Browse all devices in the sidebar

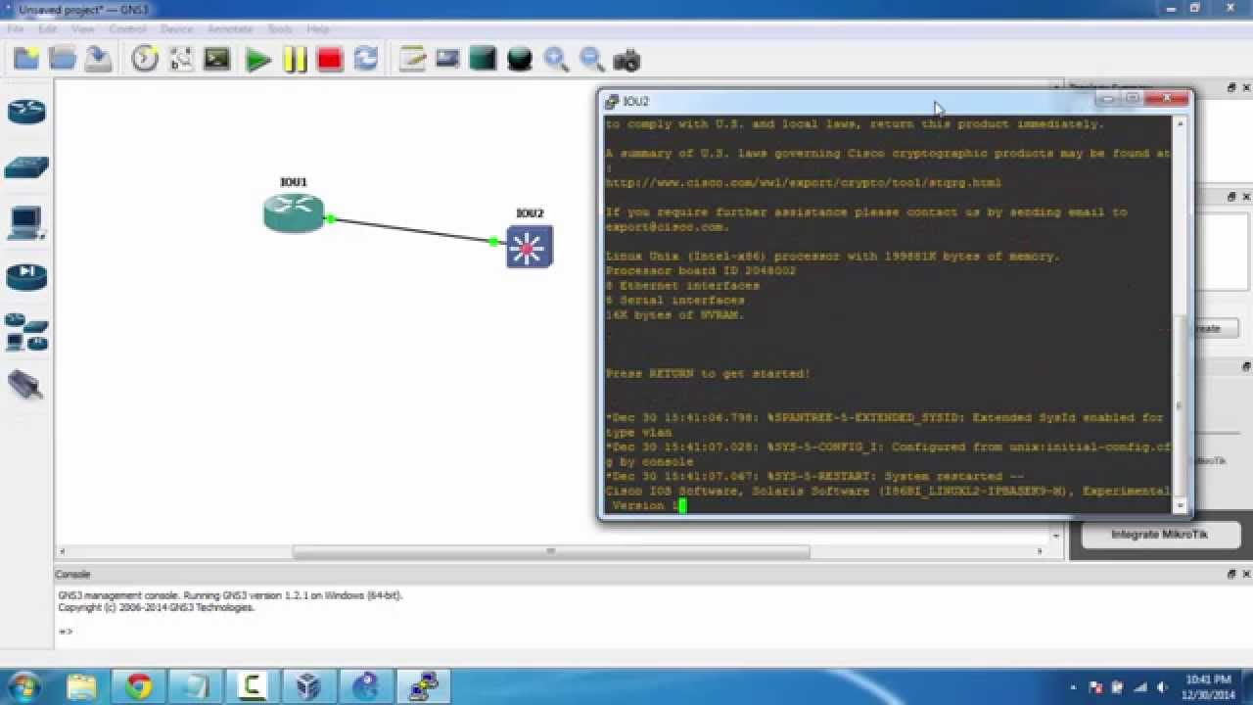point(26,332)
